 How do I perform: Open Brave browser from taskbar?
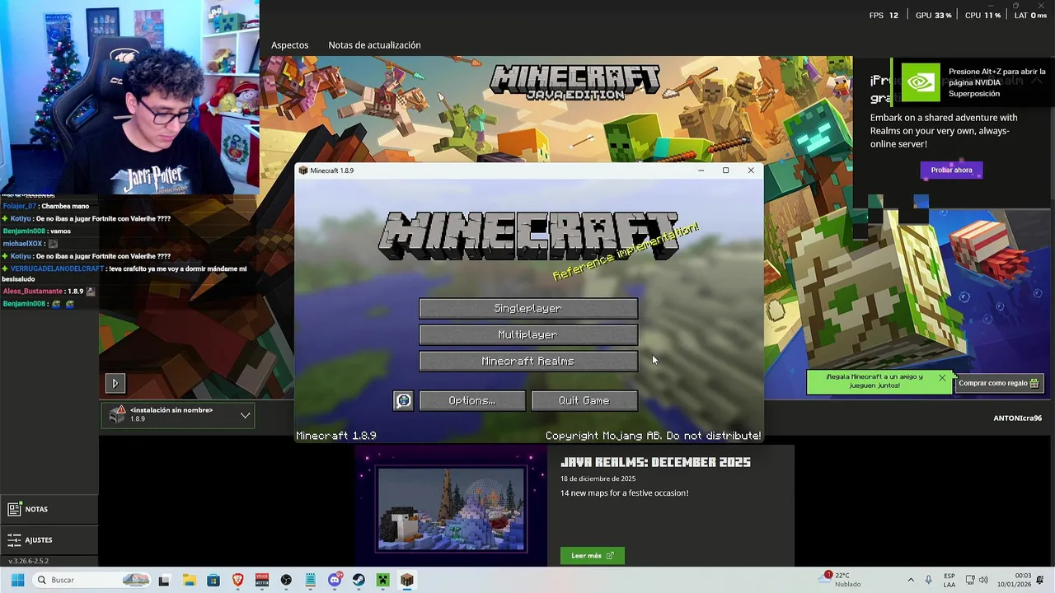tap(238, 580)
